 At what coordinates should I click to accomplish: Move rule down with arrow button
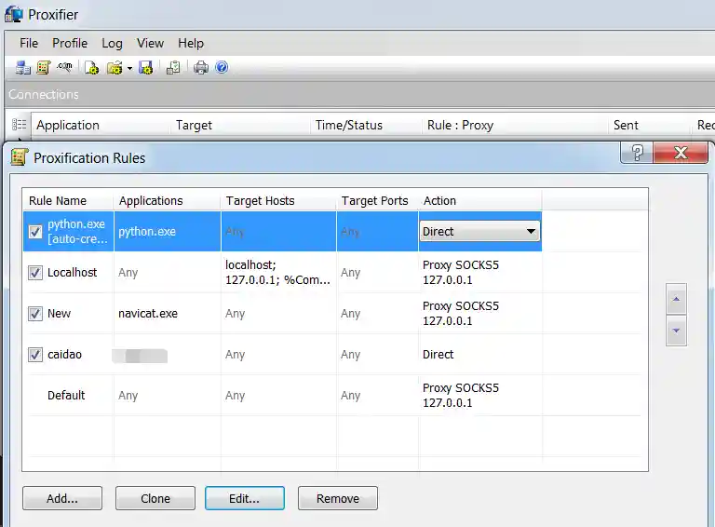(677, 331)
